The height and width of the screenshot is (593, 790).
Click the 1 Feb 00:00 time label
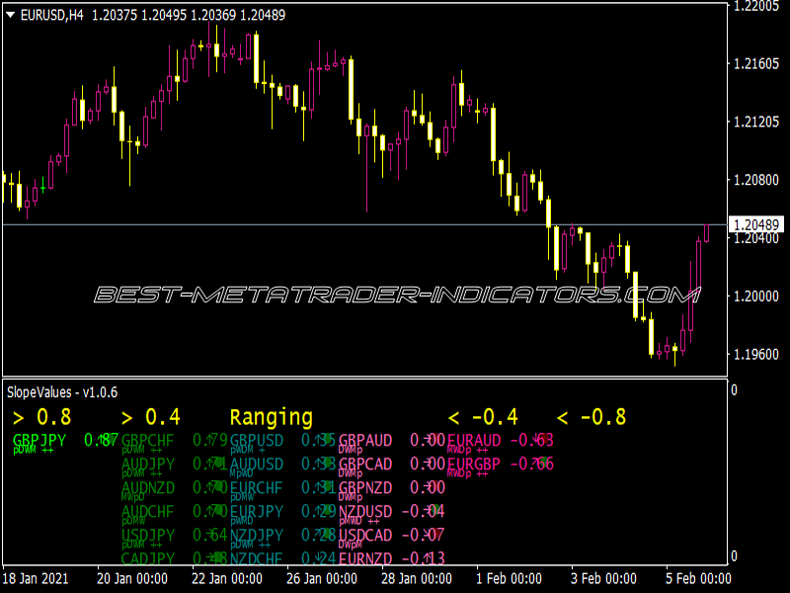[509, 578]
